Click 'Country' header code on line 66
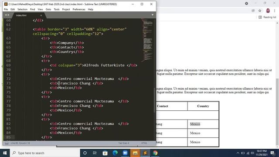 (66, 52)
